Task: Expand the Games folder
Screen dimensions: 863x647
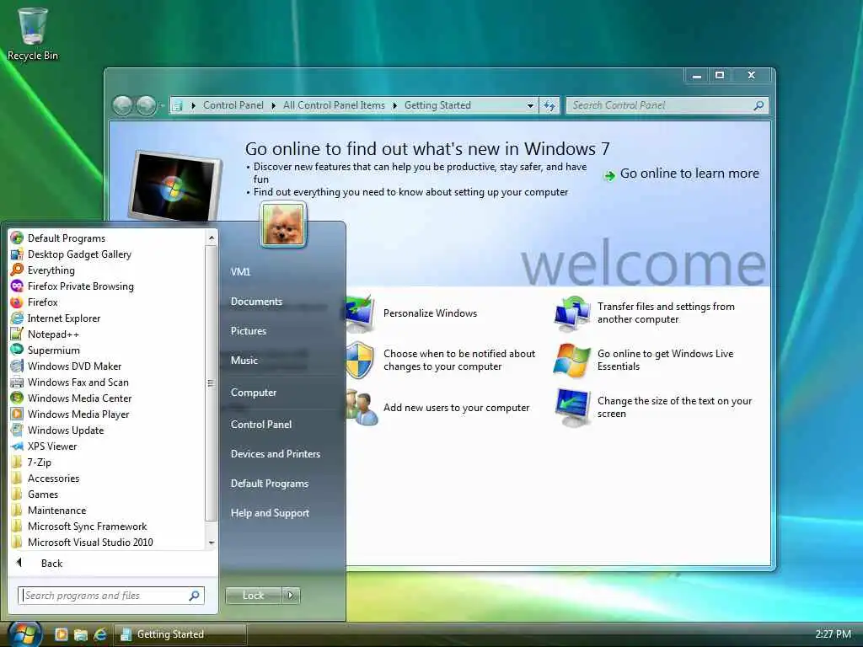Action: pyautogui.click(x=43, y=494)
